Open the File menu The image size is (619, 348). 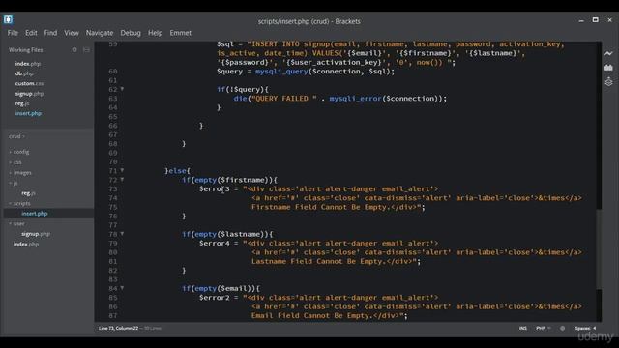click(x=13, y=33)
